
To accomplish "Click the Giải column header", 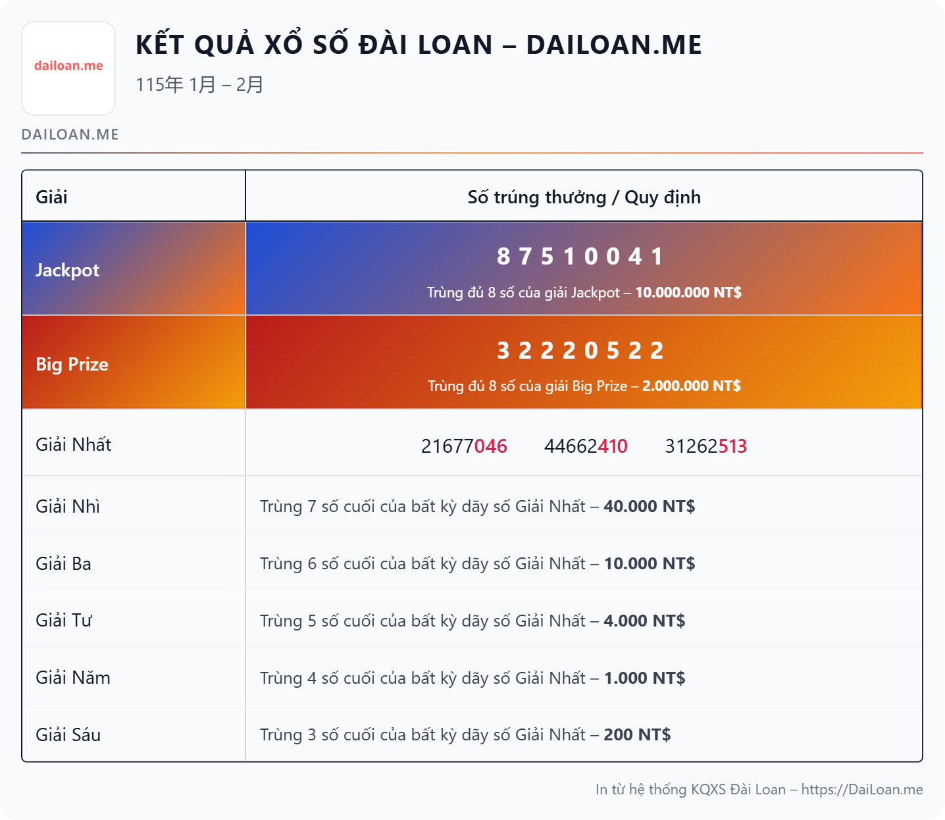I will 51,197.
